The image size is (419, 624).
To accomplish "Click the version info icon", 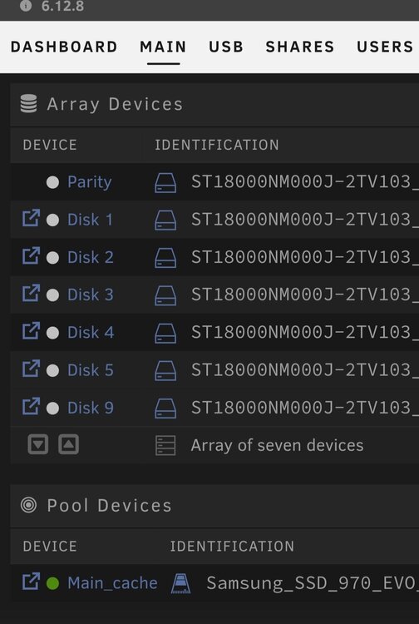I will pos(26,6).
